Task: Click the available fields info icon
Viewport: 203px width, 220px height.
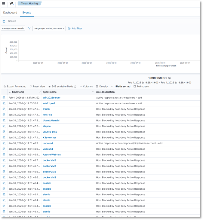Action: tap(75, 87)
